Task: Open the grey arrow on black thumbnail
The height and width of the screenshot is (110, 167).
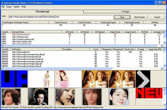Action: coord(143,79)
